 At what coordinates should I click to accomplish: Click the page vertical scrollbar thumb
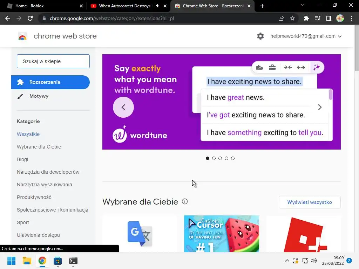(357, 48)
